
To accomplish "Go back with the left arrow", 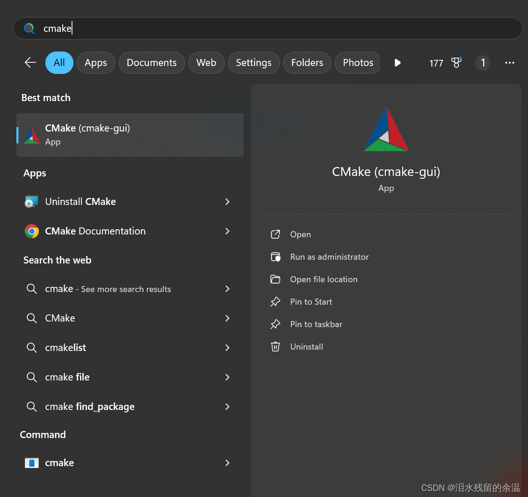I will pyautogui.click(x=30, y=63).
